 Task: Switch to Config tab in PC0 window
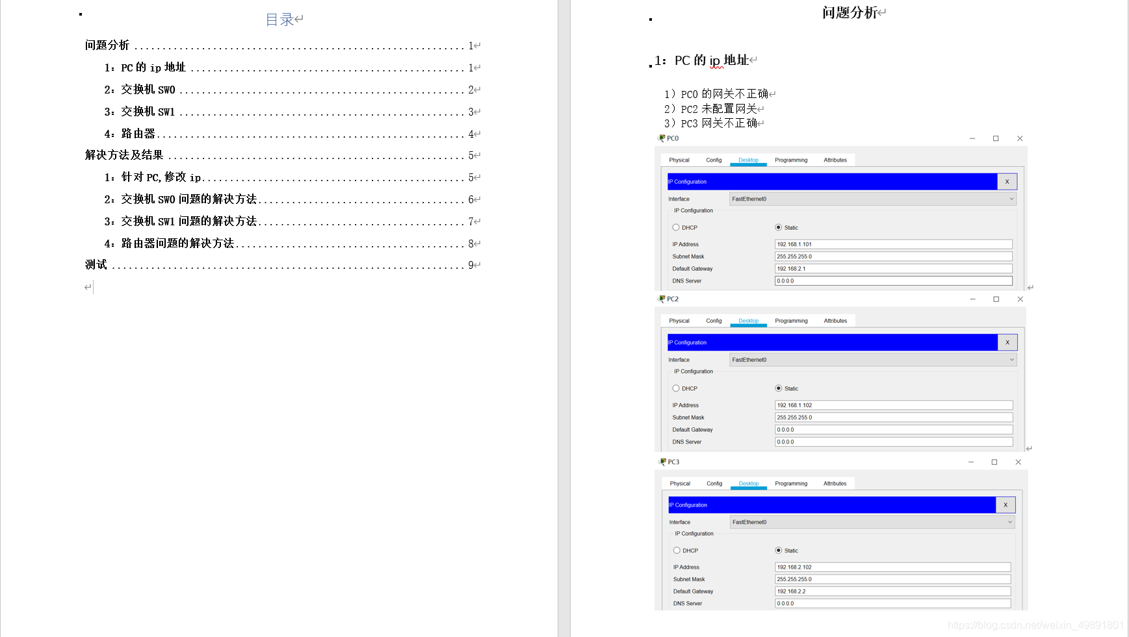tap(714, 160)
